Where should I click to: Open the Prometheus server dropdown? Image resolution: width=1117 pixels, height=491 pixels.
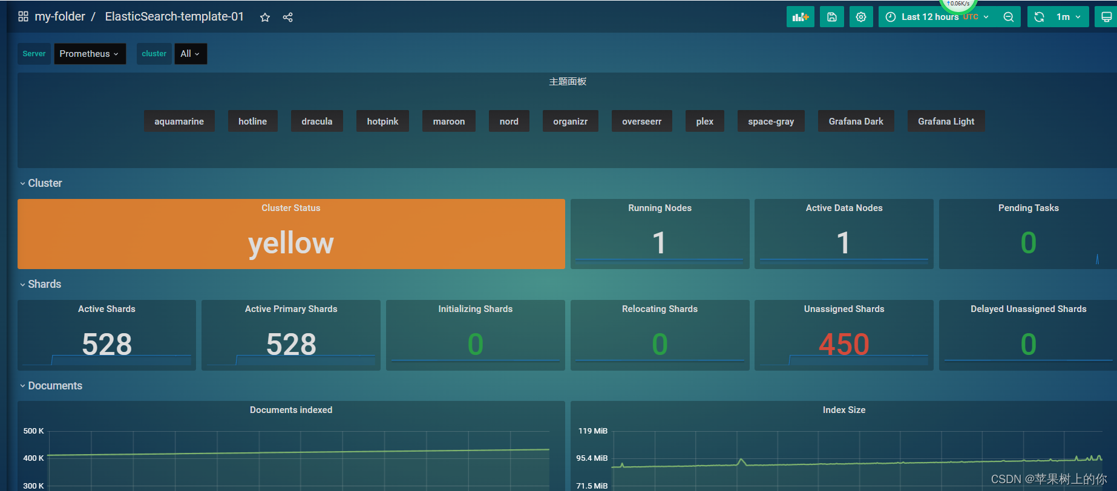pyautogui.click(x=90, y=54)
